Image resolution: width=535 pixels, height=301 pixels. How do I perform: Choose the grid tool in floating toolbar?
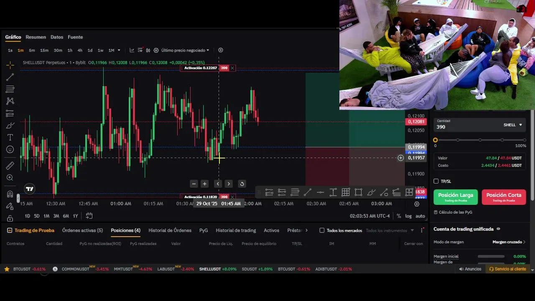346,192
